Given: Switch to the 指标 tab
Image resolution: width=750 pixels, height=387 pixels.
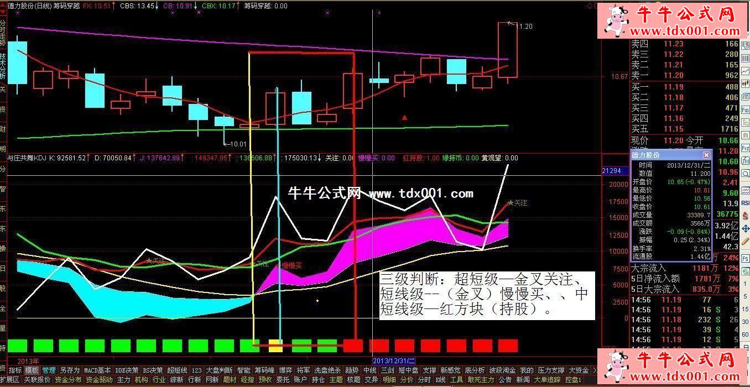Looking at the screenshot, I should 15,370.
